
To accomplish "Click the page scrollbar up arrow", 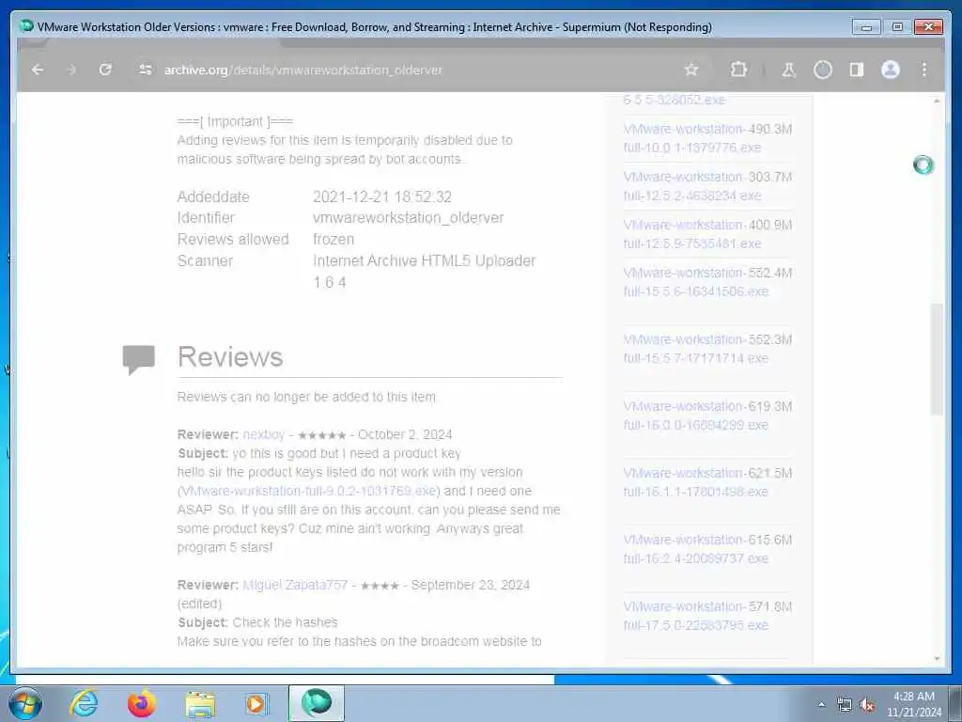I will [x=937, y=101].
